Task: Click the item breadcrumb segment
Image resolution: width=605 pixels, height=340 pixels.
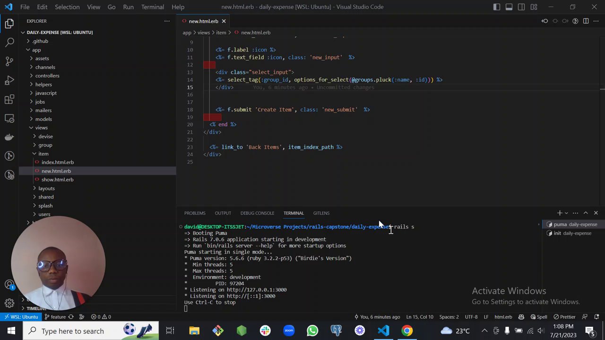Action: pyautogui.click(x=221, y=33)
